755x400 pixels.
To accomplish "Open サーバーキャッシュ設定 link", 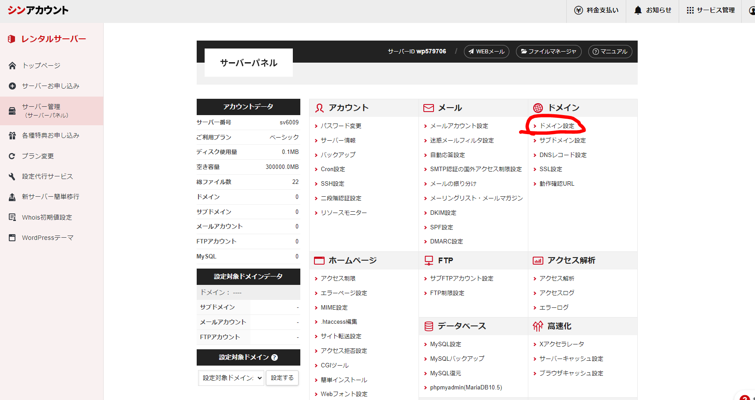I will click(571, 359).
